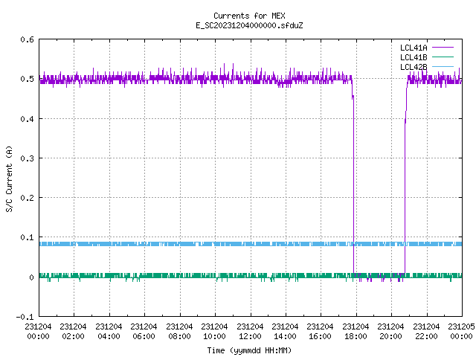Click the y-axis label 'S/C Current (A)'
The height and width of the screenshot is (357, 476).
point(9,178)
